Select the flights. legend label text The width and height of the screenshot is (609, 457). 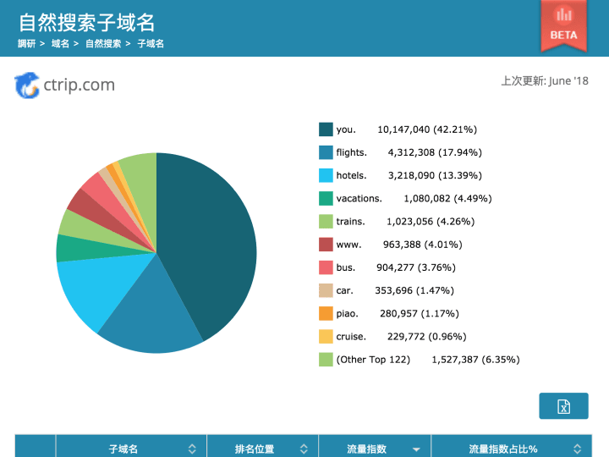(x=352, y=152)
